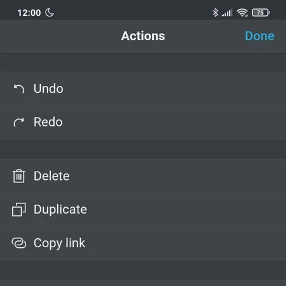This screenshot has width=286, height=286.
Task: Tap the Duplicate overlapping squares icon
Action: pyautogui.click(x=19, y=209)
